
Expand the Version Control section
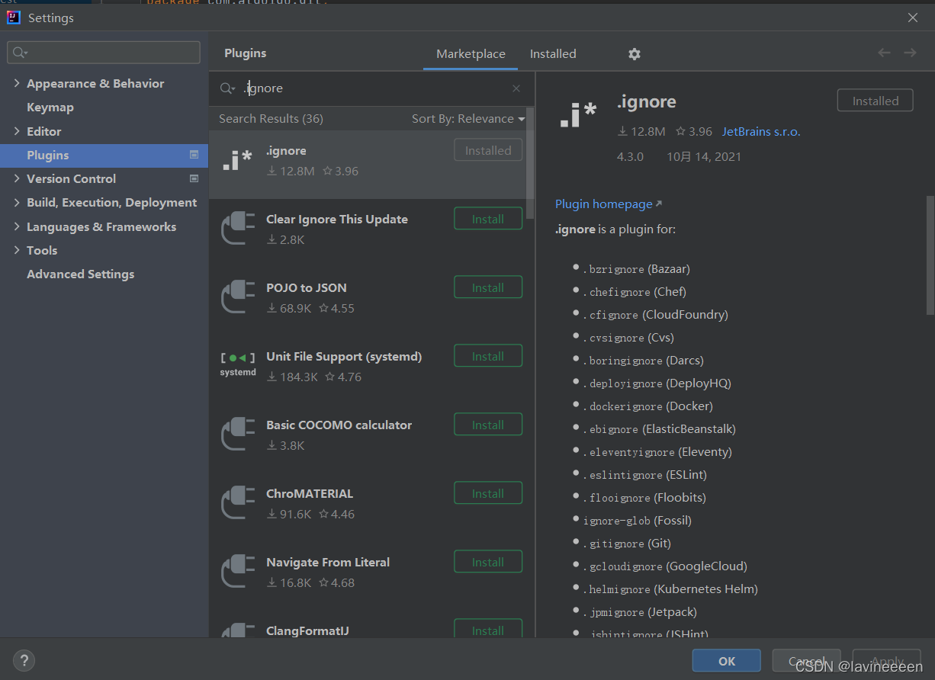[17, 178]
